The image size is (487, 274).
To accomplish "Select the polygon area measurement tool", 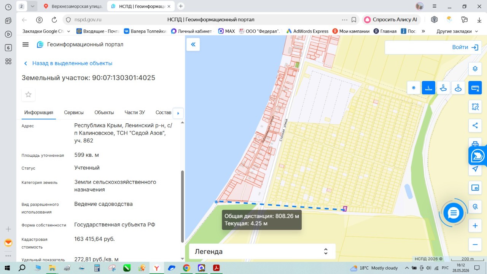I will point(443,88).
